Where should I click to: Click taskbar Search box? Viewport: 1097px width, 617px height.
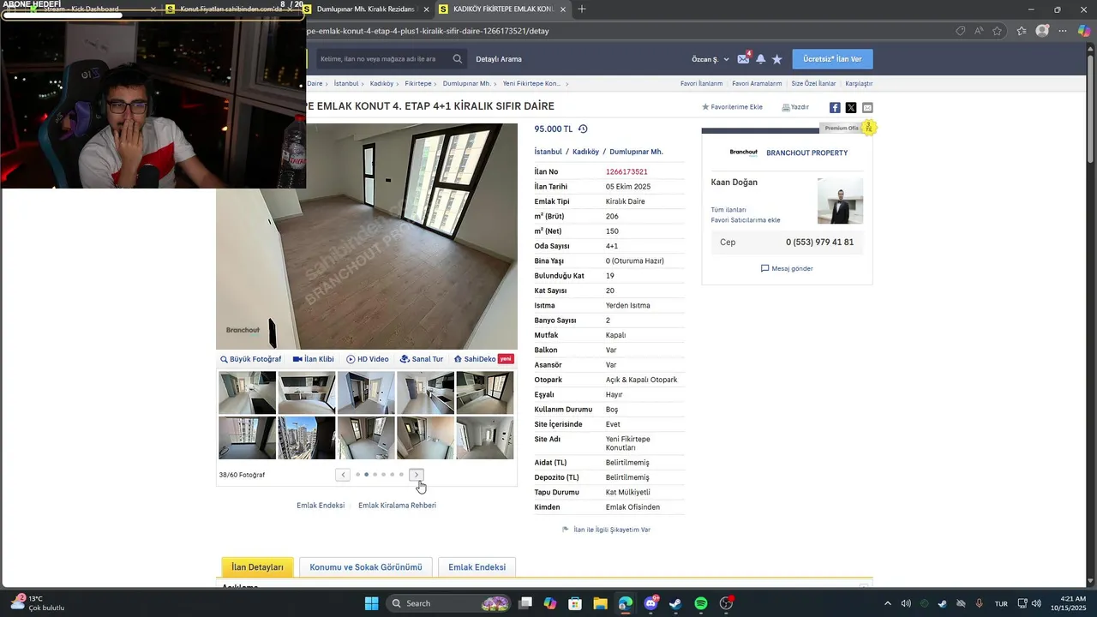[x=448, y=603]
